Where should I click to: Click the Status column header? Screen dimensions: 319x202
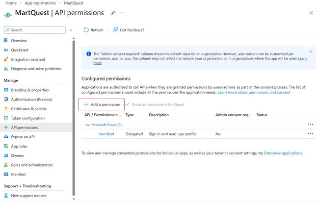tap(262, 115)
